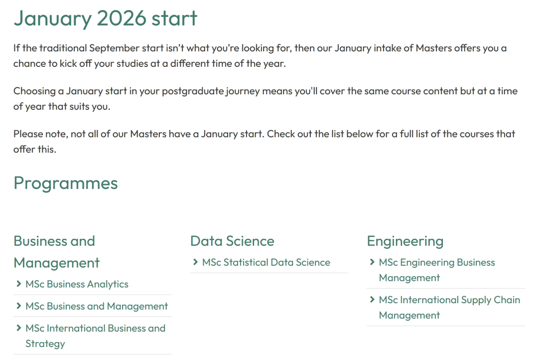Click the chevron beside MSc Business and Management

point(19,306)
